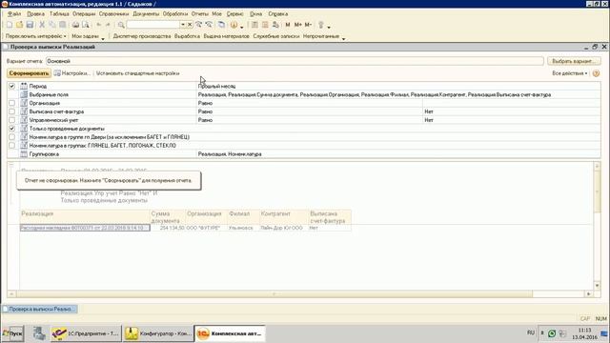
Task: Click the Выбрать вариант button
Action: pos(574,61)
